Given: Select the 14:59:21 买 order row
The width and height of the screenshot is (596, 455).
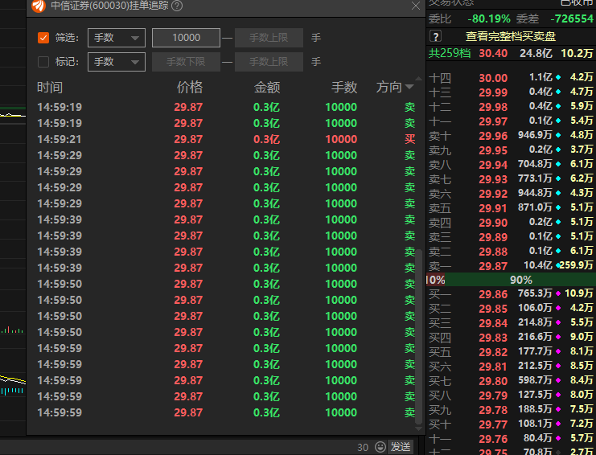Looking at the screenshot, I should coord(226,139).
